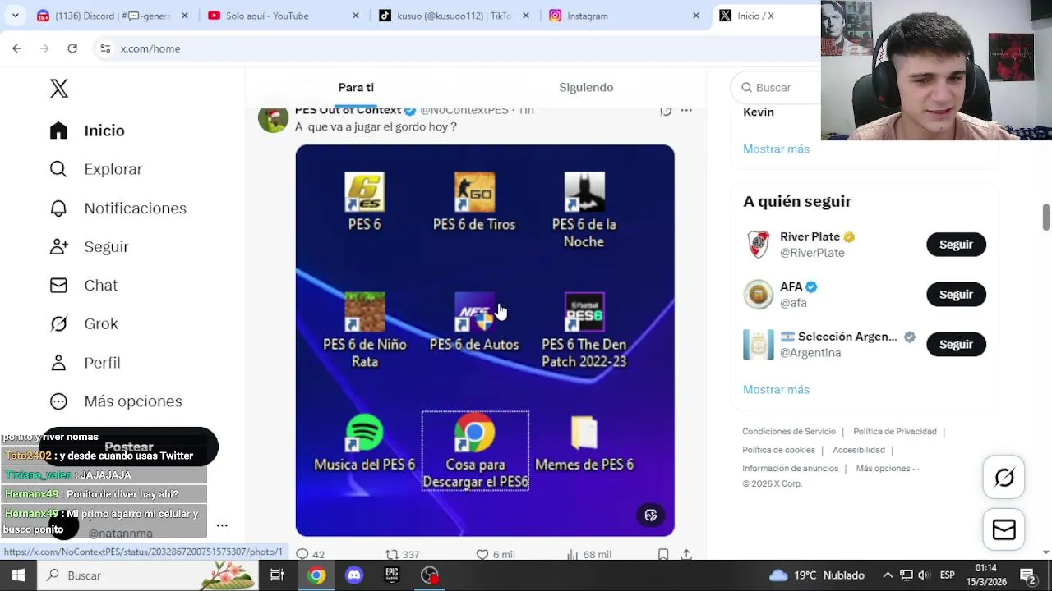Close the Instagram tab
1052x591 pixels.
pyautogui.click(x=696, y=16)
